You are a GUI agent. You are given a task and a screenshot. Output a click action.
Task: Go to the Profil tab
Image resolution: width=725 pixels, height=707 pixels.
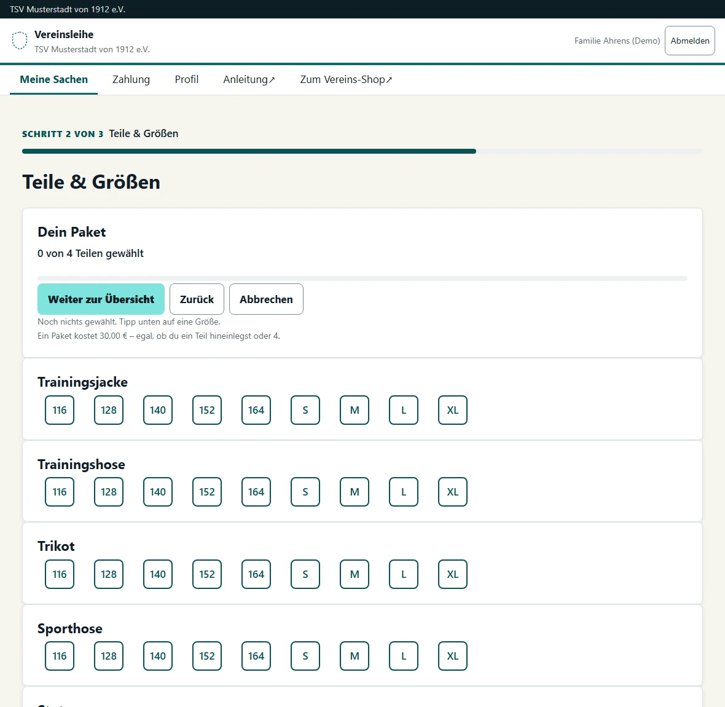[x=187, y=79]
